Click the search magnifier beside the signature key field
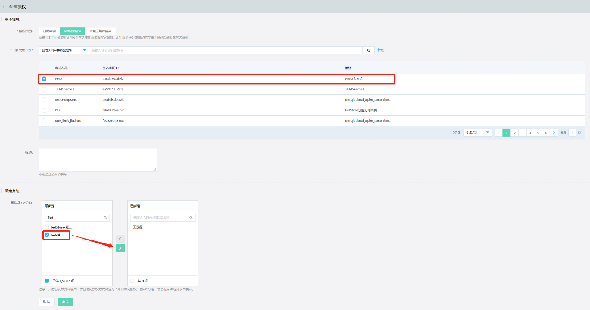Viewport: 590px width, 310px height. click(x=368, y=50)
